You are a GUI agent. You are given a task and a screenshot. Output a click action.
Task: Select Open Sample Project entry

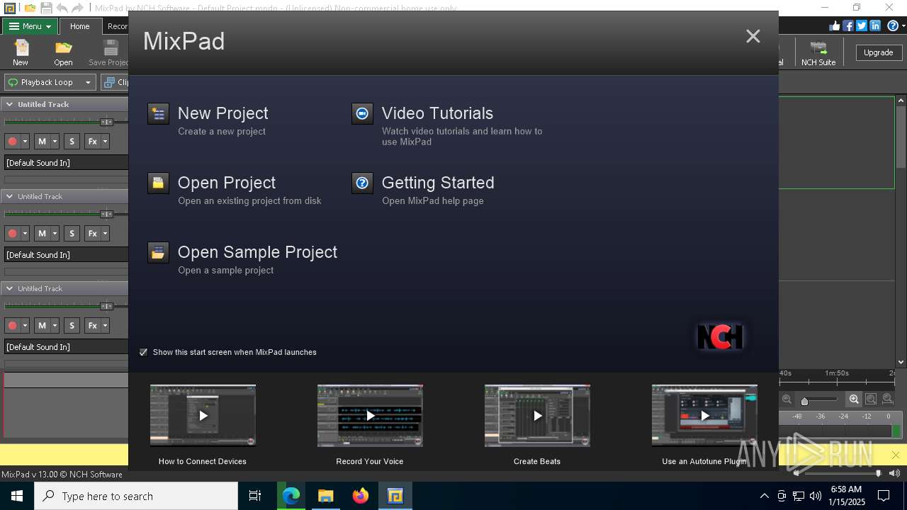257,252
